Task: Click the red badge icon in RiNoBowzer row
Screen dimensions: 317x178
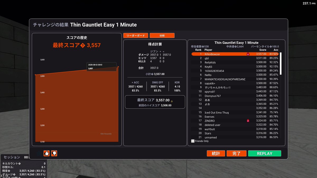Action: tap(248, 54)
